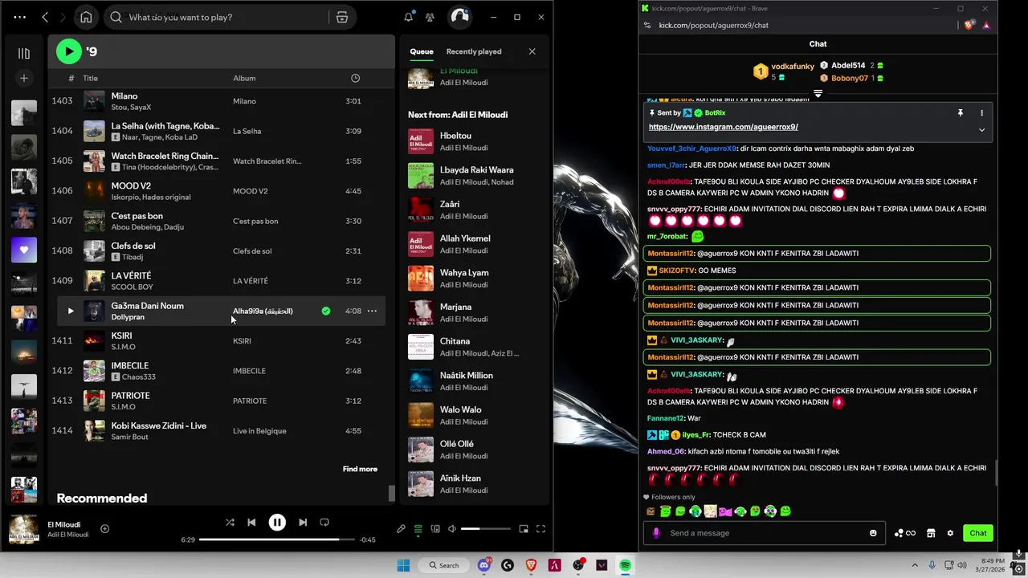Screen dimensions: 1028x578
Task: Expand Your Library sidebar
Action: coord(24,53)
